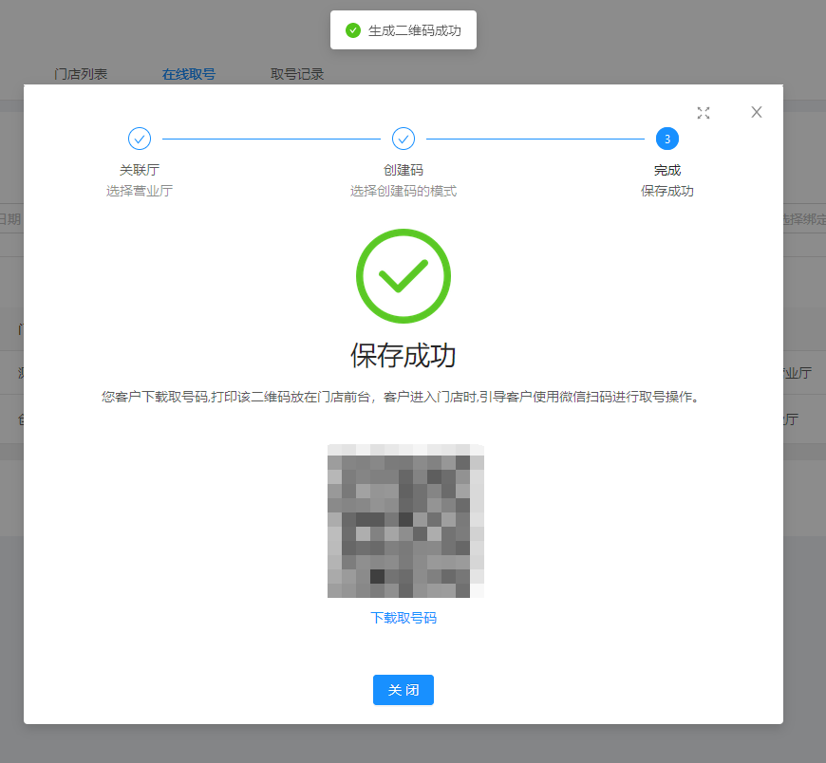Switch to the 门店列表 tab
Screen dimensions: 826x763
point(81,74)
